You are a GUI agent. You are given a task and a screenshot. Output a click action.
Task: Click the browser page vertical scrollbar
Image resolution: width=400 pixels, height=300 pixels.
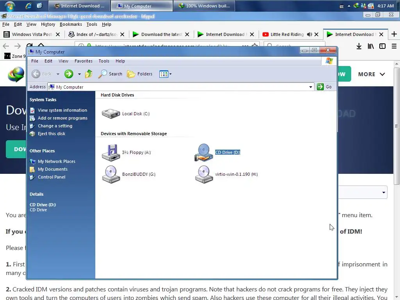(x=396, y=126)
